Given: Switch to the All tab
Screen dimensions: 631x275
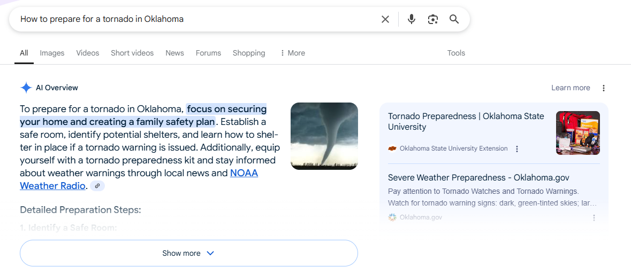Looking at the screenshot, I should (x=24, y=53).
